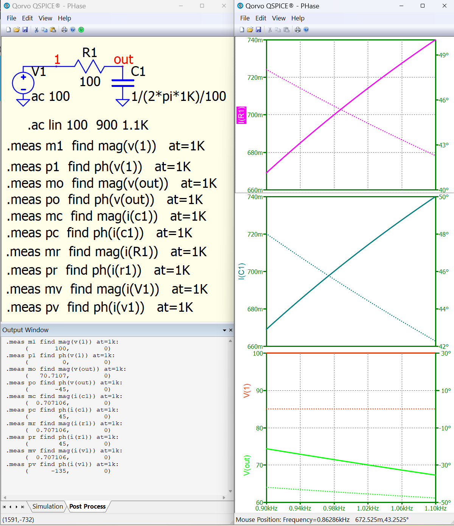This screenshot has height=526, width=454.
Task: Open the Output Window position dropdown arrow
Action: pos(224,330)
